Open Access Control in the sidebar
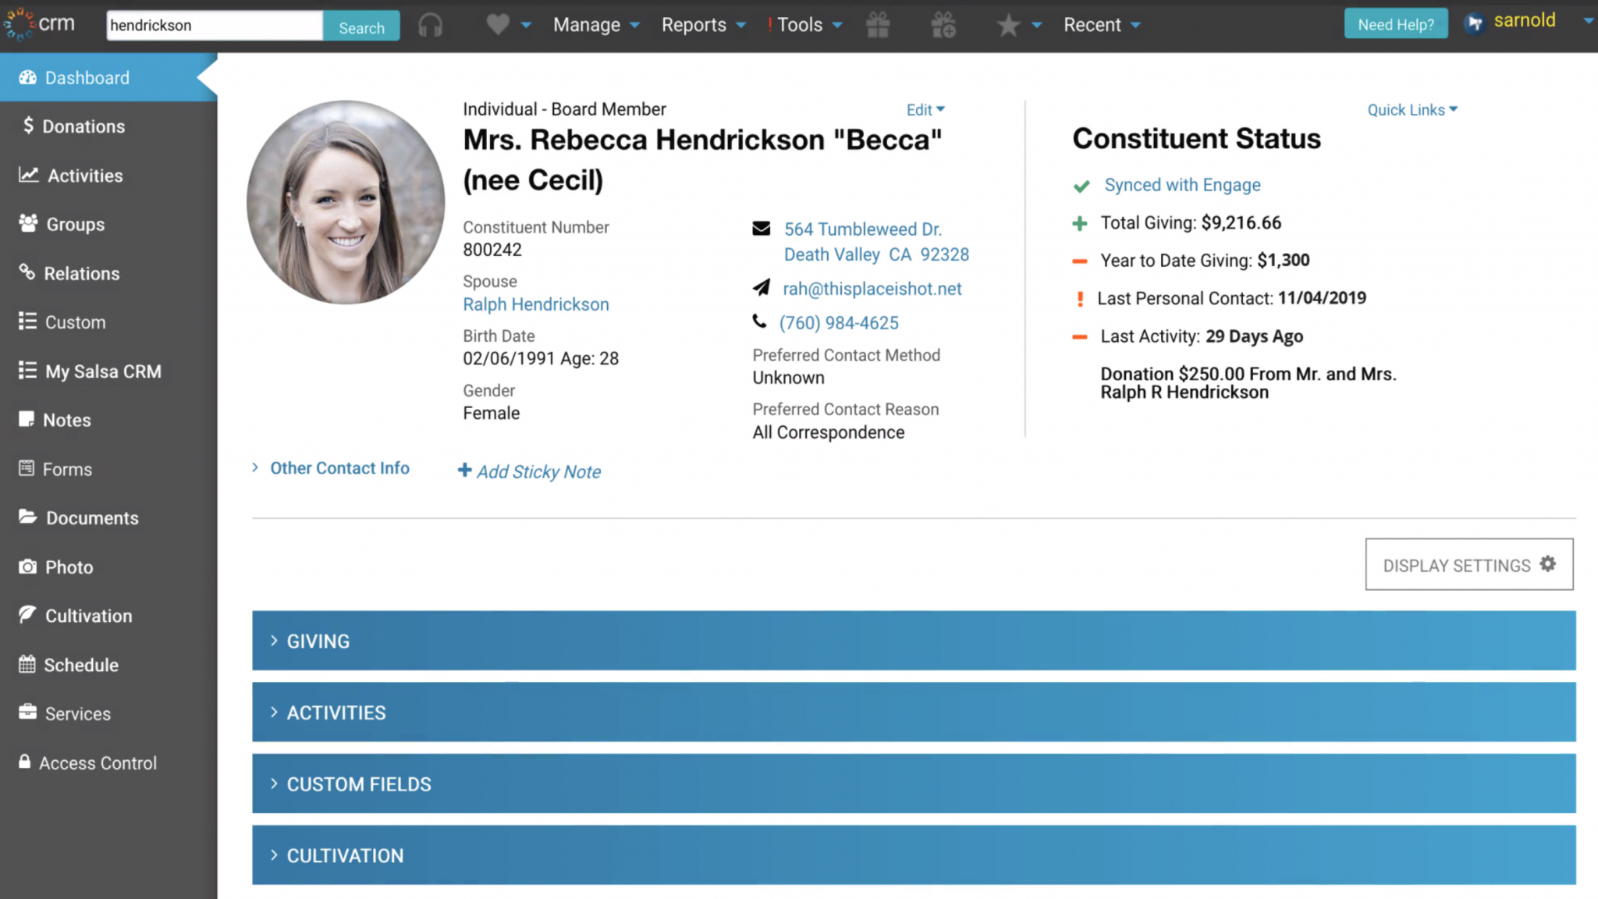Image resolution: width=1598 pixels, height=899 pixels. tap(108, 763)
